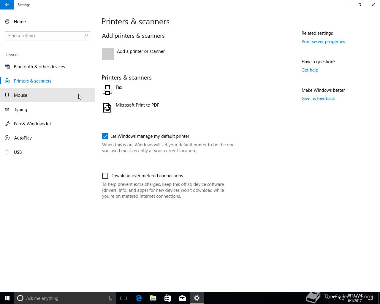The height and width of the screenshot is (304, 380).
Task: Uncheck Let Windows manage my default printer
Action: [105, 136]
